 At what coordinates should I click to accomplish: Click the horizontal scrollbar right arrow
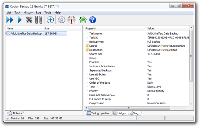187,108
